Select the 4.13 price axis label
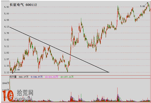The width and height of the screenshot is (151, 103). pos(6,27)
